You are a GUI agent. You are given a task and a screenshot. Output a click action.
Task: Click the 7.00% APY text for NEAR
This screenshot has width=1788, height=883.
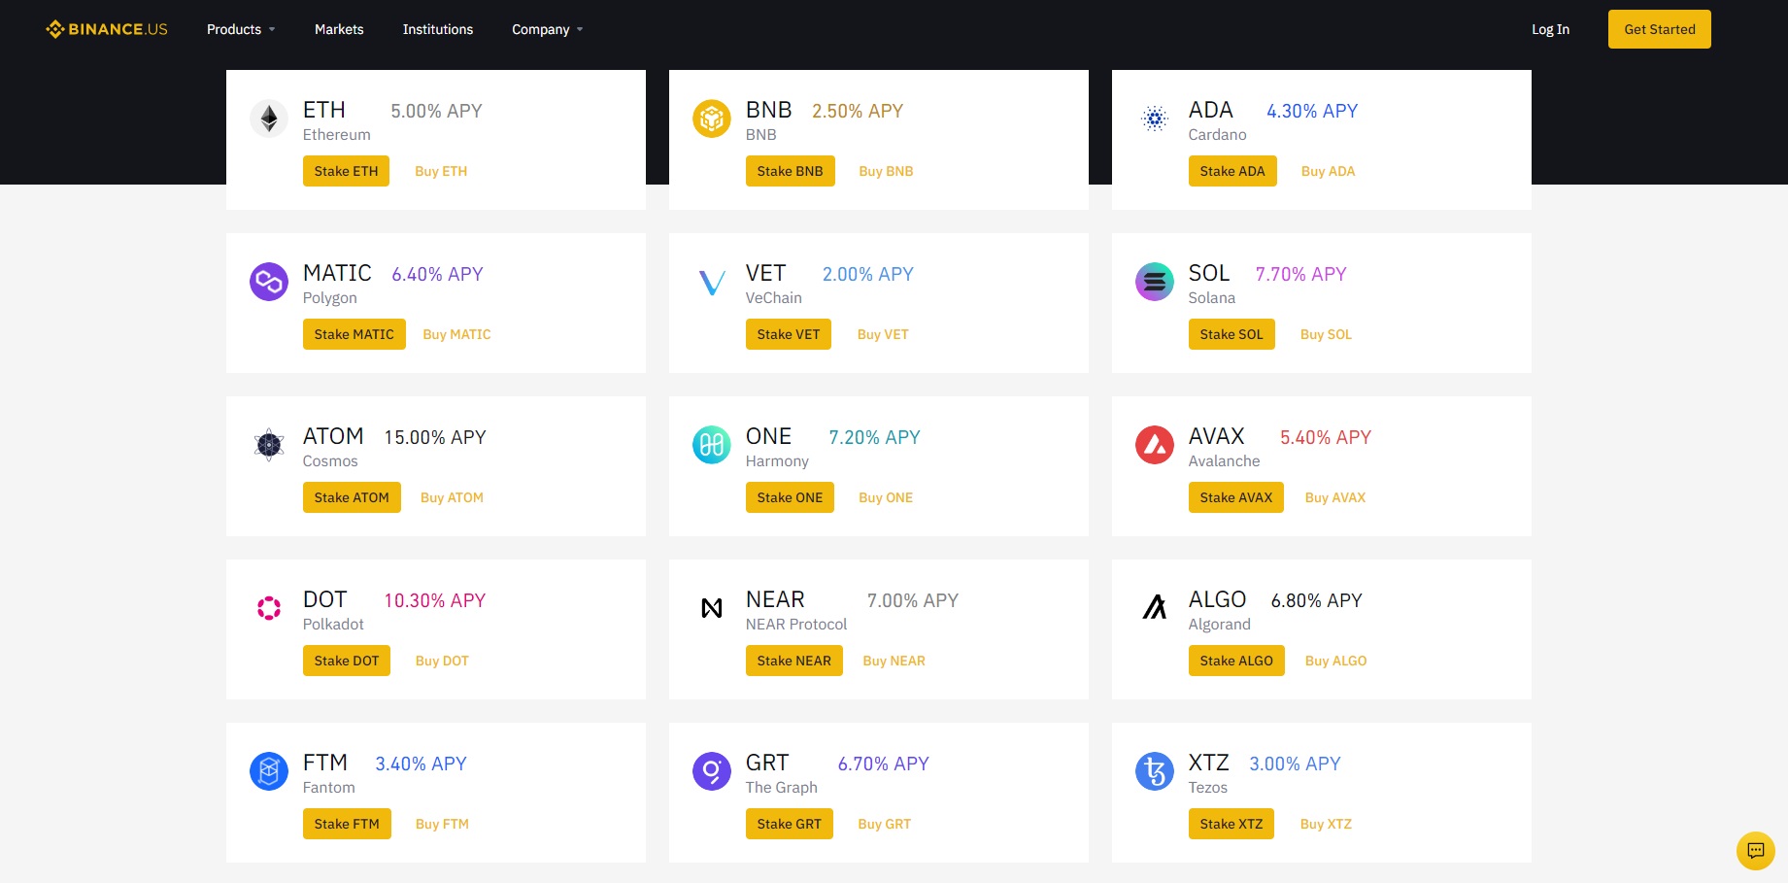point(913,600)
